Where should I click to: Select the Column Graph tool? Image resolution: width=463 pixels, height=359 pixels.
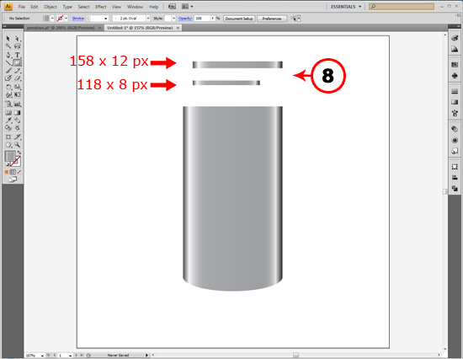[18, 104]
